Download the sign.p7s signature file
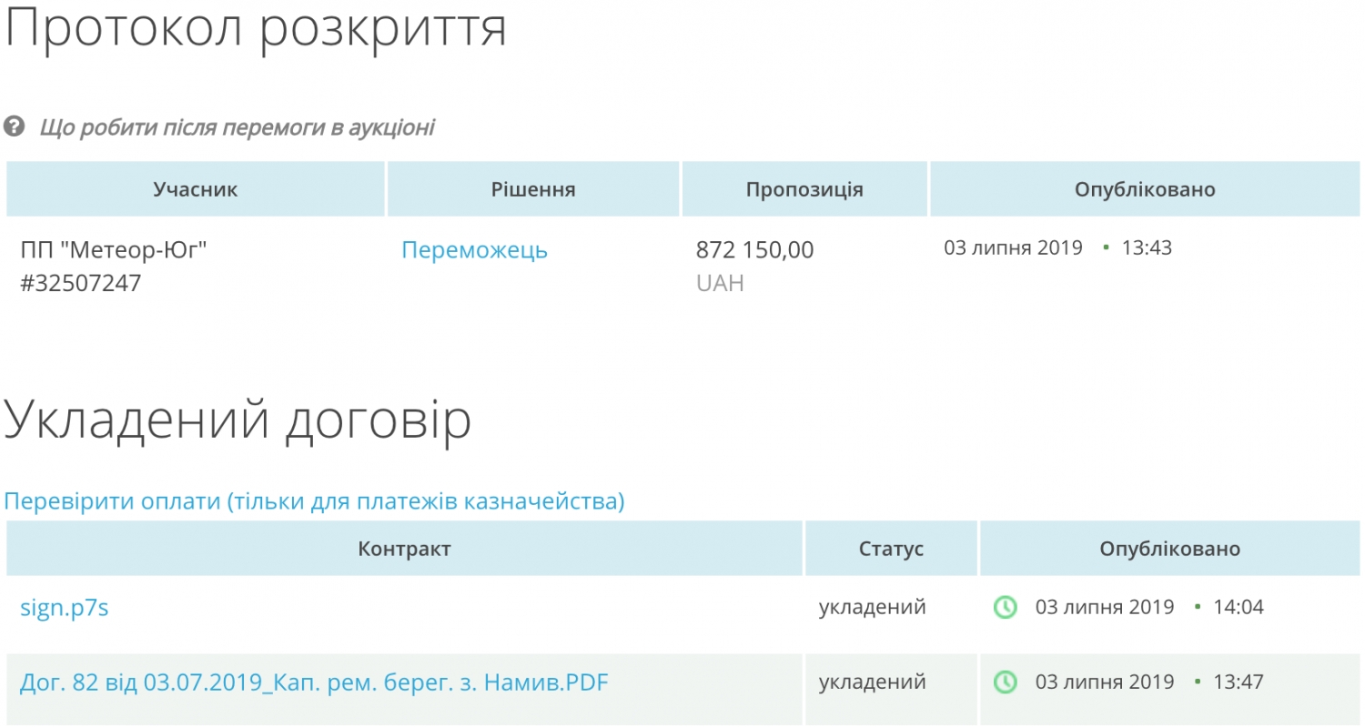This screenshot has width=1365, height=727. pos(65,608)
